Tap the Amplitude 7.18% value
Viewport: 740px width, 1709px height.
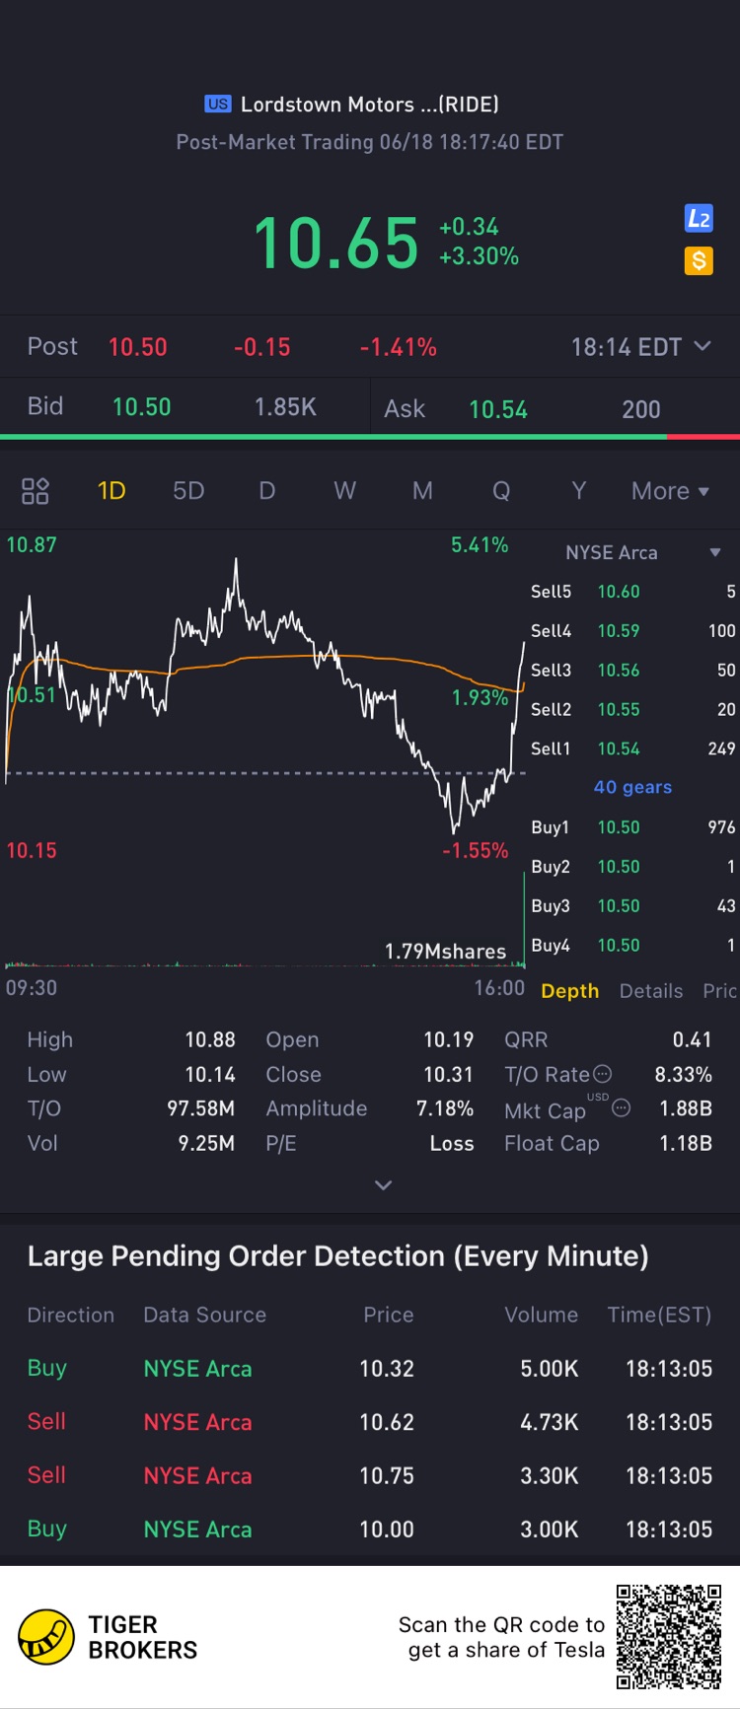445,1108
